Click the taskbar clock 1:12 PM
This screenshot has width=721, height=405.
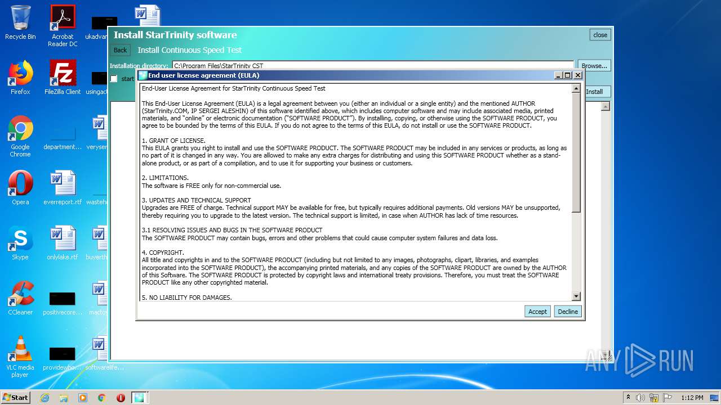click(692, 398)
